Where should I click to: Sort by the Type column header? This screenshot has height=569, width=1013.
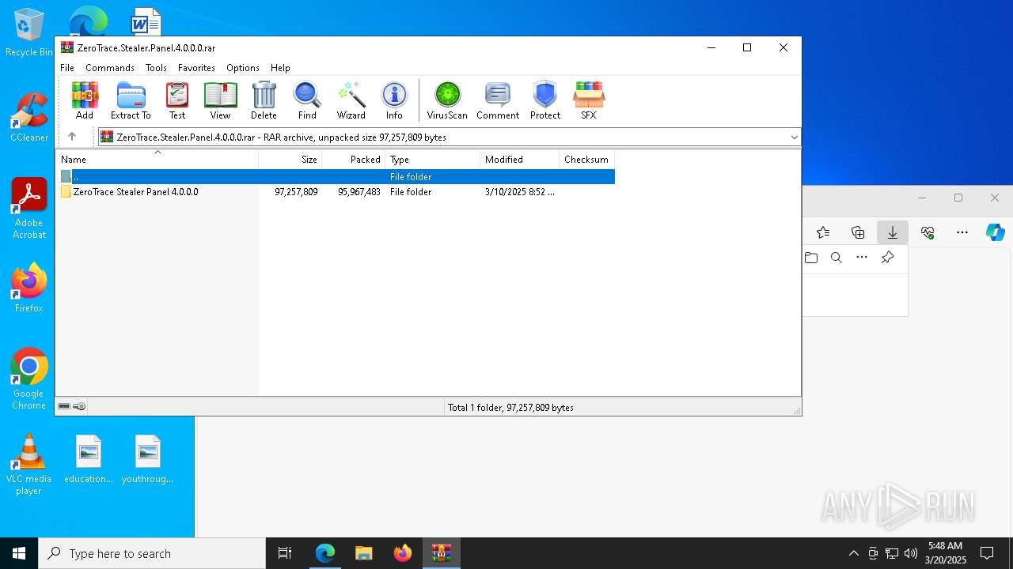point(432,160)
